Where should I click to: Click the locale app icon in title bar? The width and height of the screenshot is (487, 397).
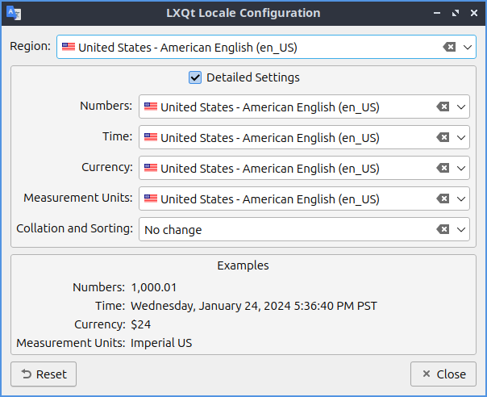pos(14,13)
